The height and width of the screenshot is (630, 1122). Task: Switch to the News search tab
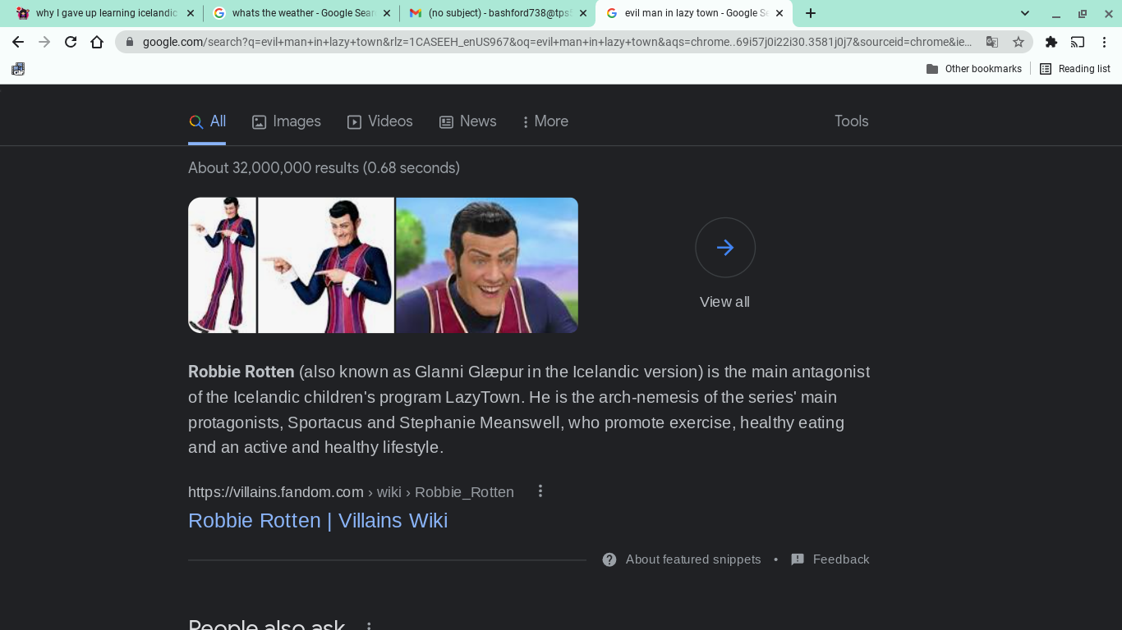click(x=468, y=121)
